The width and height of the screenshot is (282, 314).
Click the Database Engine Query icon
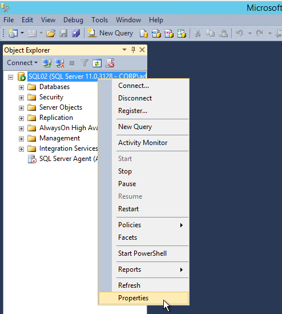point(144,34)
